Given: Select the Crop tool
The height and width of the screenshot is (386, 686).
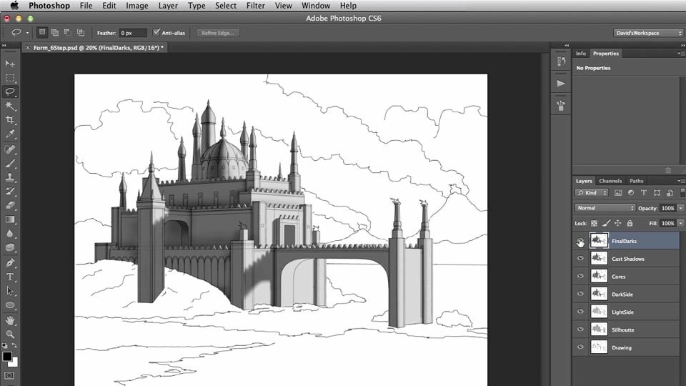Looking at the screenshot, I should pos(10,119).
